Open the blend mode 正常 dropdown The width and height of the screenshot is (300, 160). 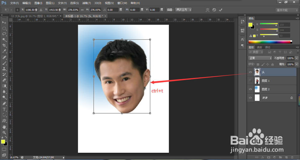(260, 58)
